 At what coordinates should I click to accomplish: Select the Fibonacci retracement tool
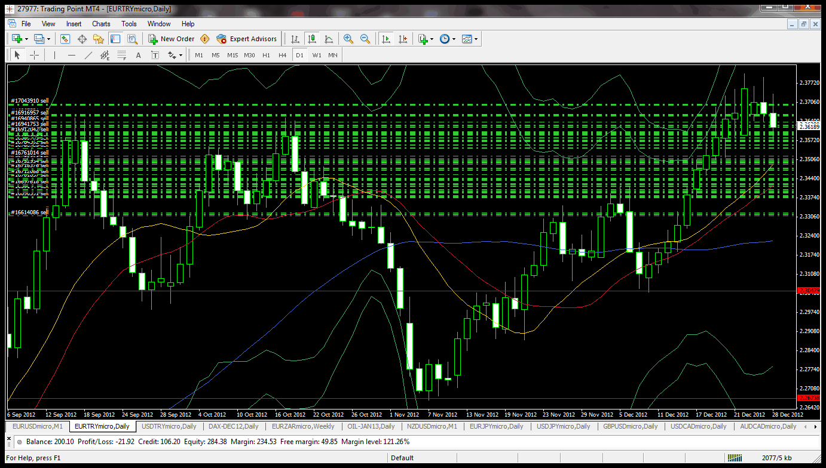[122, 55]
